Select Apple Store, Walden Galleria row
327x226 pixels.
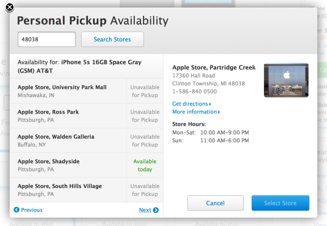click(x=86, y=141)
